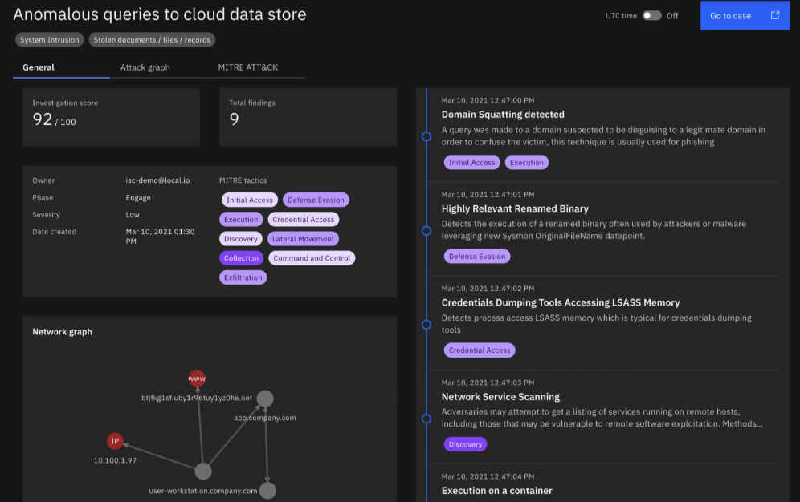Click Discovery tag under Network Service Scanning
The width and height of the screenshot is (800, 502).
[465, 443]
